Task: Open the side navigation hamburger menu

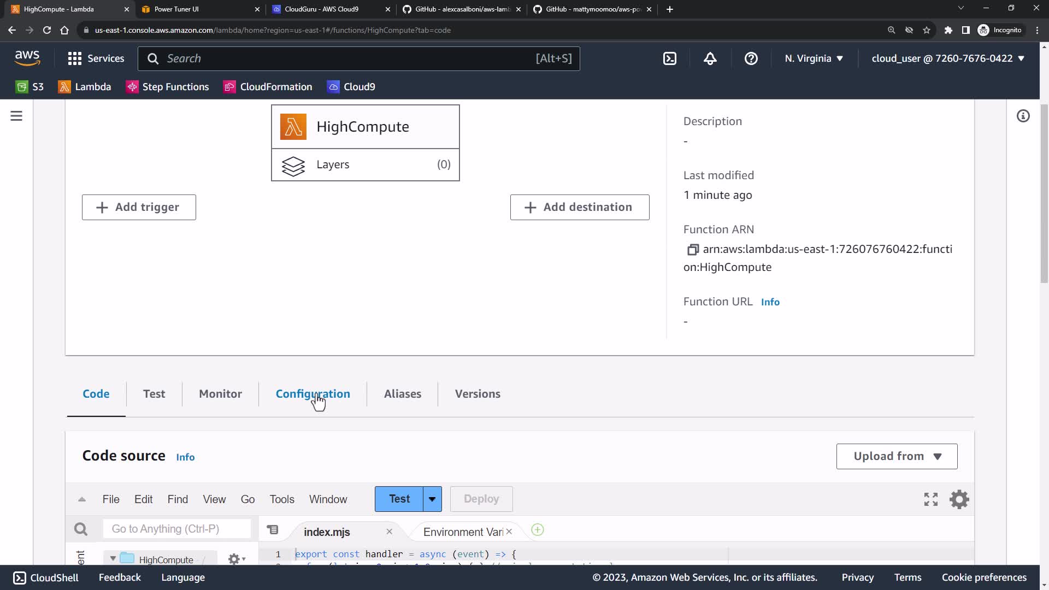Action: (x=16, y=116)
